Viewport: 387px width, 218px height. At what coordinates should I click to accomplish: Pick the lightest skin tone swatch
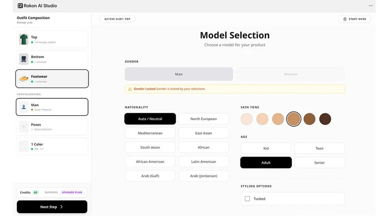click(247, 119)
